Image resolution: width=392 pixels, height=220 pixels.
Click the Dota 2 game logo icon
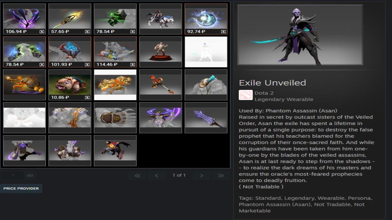pyautogui.click(x=245, y=95)
